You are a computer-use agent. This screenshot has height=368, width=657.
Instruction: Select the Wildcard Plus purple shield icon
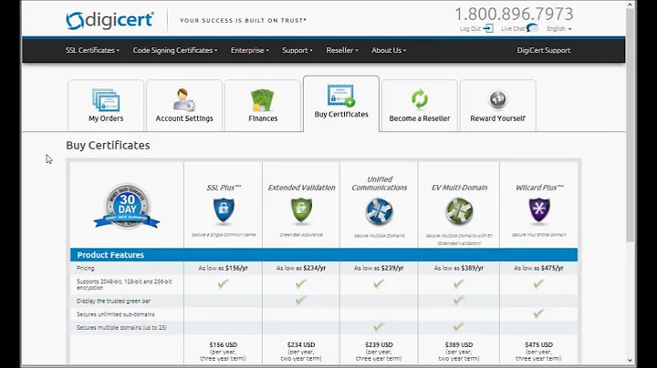tap(539, 210)
